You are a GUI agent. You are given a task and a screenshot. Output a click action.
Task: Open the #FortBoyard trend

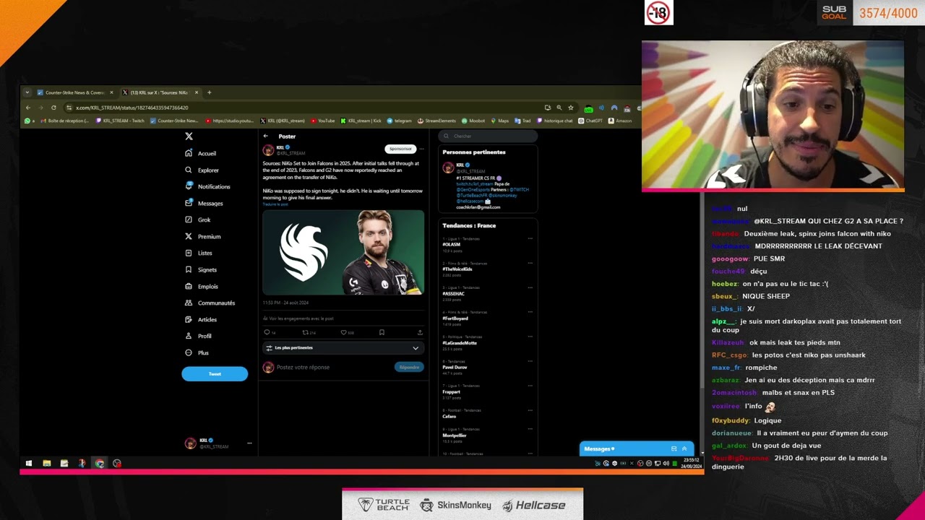[x=455, y=318]
